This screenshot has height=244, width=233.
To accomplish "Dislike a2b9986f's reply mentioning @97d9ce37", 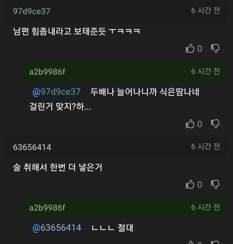I will pyautogui.click(x=215, y=124).
